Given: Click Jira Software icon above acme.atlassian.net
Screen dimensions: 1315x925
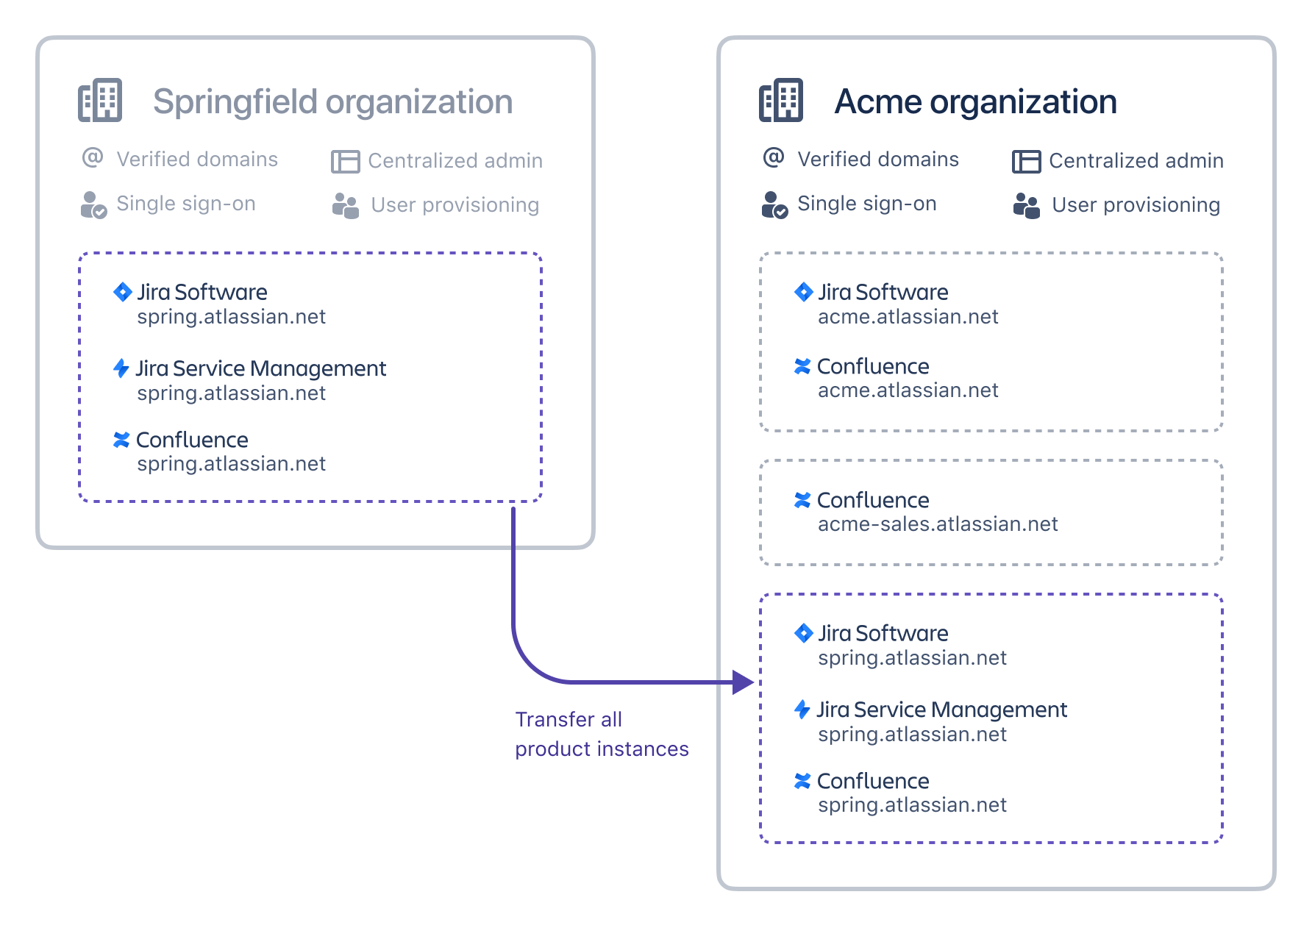Looking at the screenshot, I should [804, 292].
